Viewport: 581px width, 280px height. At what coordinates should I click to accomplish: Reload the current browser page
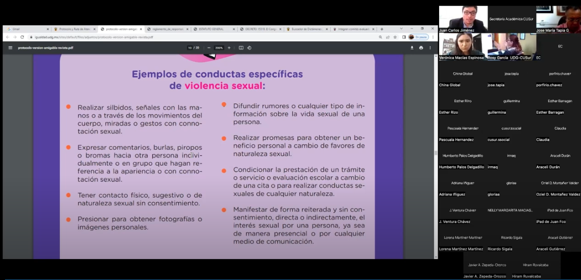(22, 37)
